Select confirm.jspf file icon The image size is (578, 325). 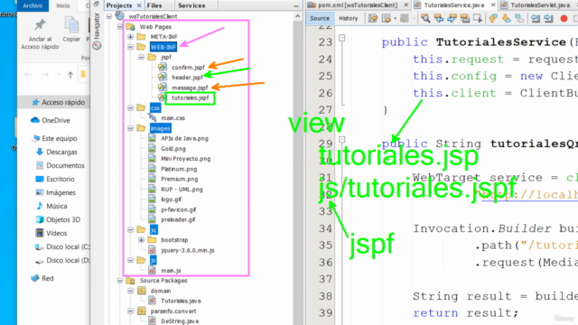click(x=163, y=67)
